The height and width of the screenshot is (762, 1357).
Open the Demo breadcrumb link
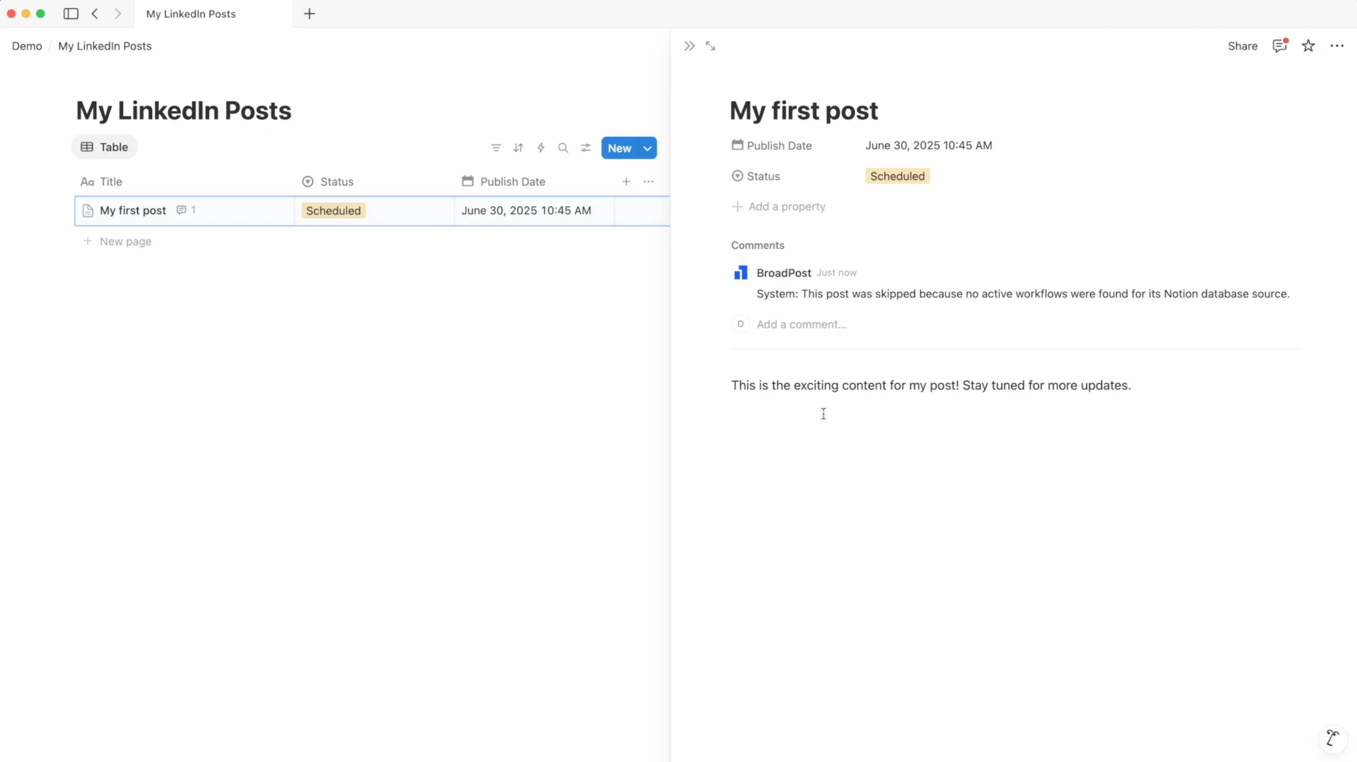(26, 46)
